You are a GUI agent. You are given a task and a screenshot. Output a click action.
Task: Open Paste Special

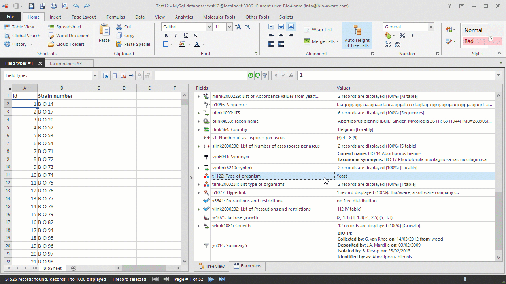coord(133,44)
